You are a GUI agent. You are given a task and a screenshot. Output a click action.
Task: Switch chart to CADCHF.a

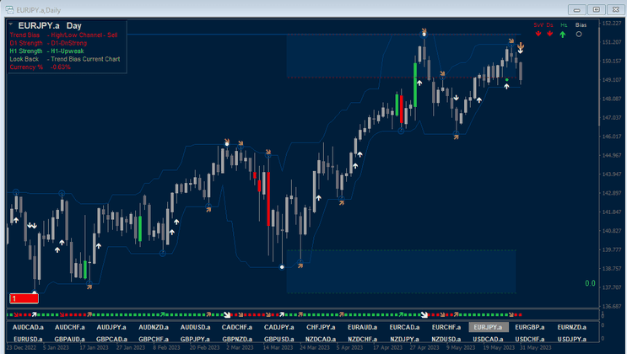pyautogui.click(x=237, y=327)
